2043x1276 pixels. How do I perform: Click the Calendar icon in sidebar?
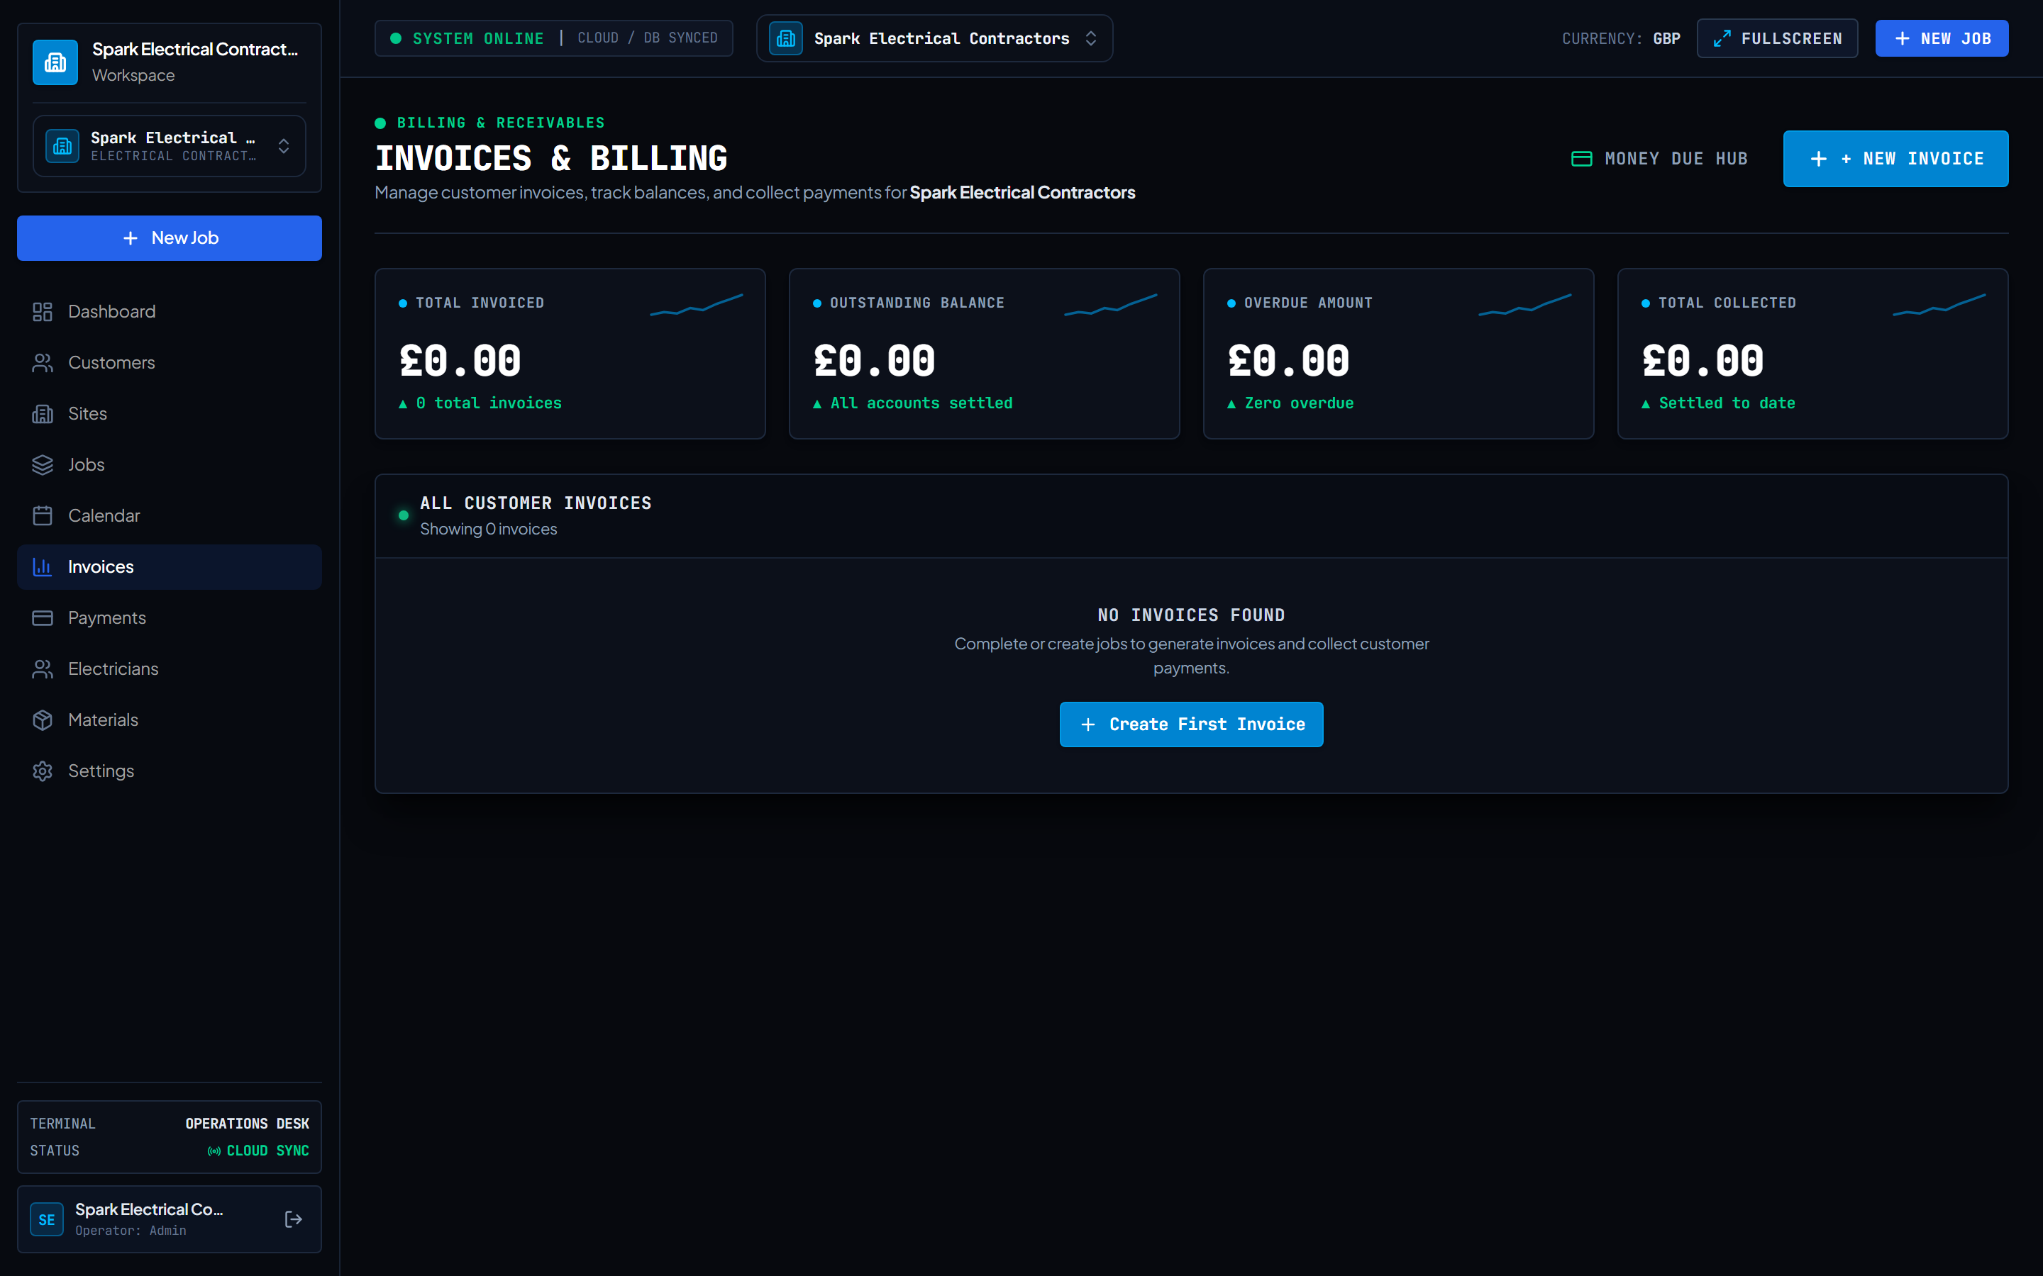click(43, 515)
